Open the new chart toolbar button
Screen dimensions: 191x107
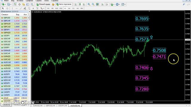click(x=3, y=4)
